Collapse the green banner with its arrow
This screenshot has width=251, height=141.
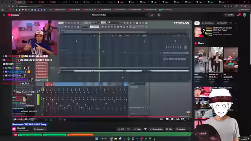[x=190, y=135]
